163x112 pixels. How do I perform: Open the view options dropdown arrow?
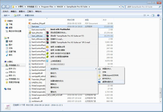[148, 15]
